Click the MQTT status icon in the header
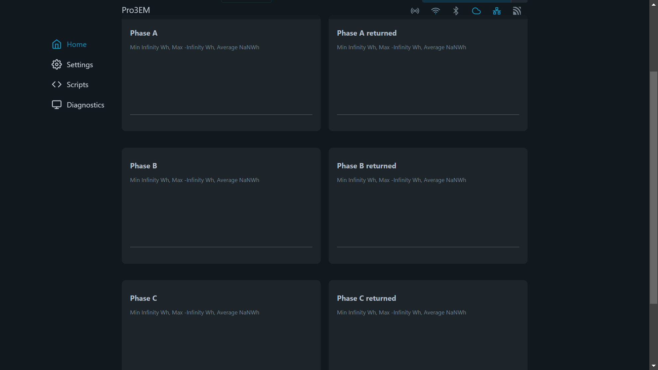 (x=517, y=11)
